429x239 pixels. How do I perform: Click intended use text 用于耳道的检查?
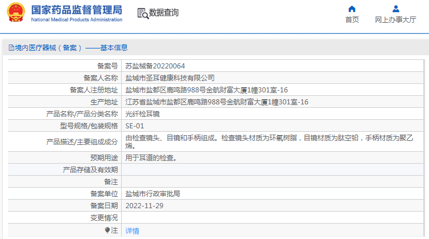click(x=151, y=157)
